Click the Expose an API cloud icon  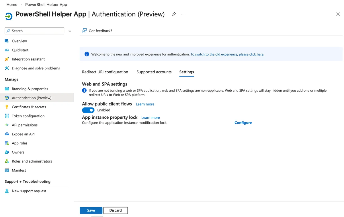coord(7,134)
